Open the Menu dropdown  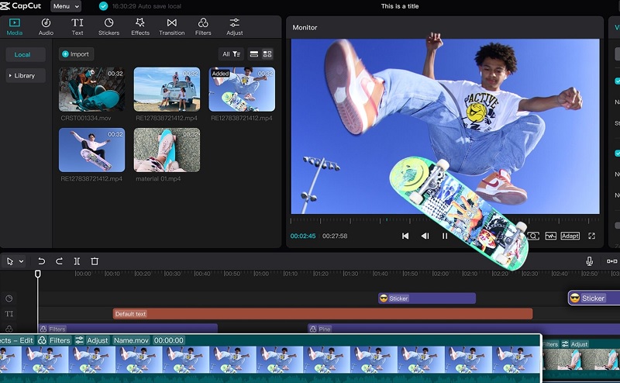click(x=66, y=6)
